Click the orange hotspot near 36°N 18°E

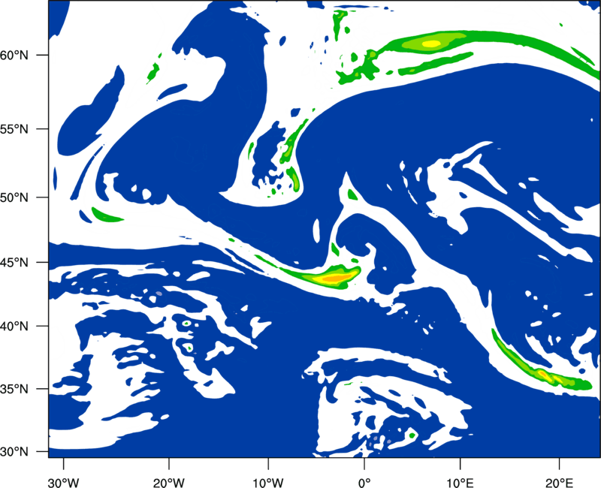(x=542, y=373)
